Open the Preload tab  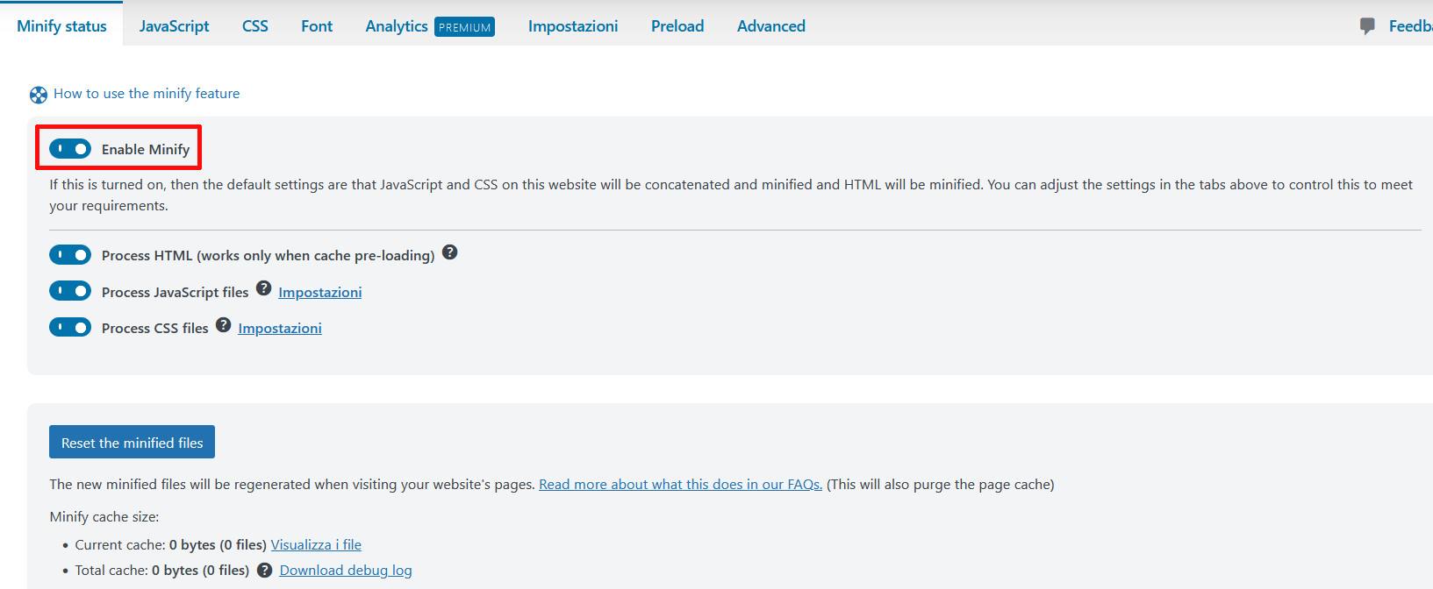677,26
